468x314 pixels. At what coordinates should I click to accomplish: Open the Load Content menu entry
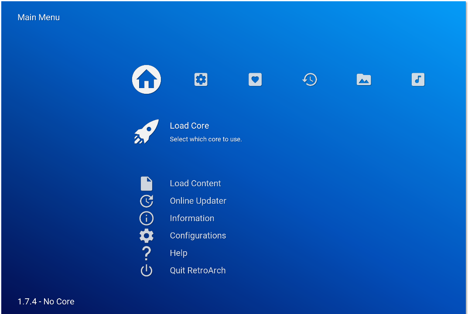coord(195,183)
